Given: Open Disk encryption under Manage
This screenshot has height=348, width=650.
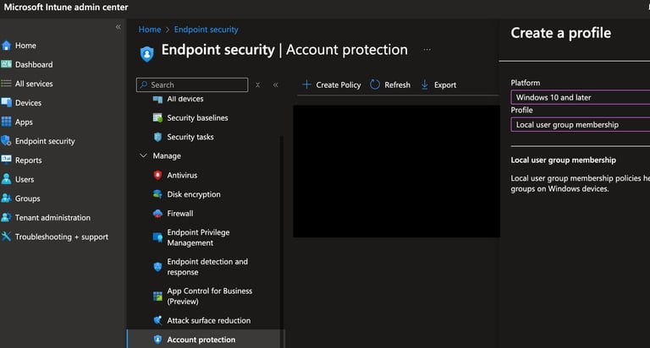Looking at the screenshot, I should coord(194,194).
